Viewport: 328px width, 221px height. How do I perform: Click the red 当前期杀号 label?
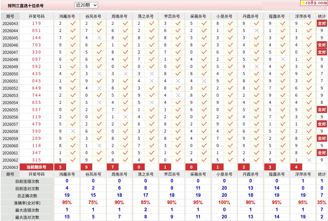point(37,167)
